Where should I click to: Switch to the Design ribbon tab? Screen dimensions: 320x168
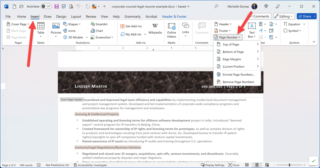61,16
